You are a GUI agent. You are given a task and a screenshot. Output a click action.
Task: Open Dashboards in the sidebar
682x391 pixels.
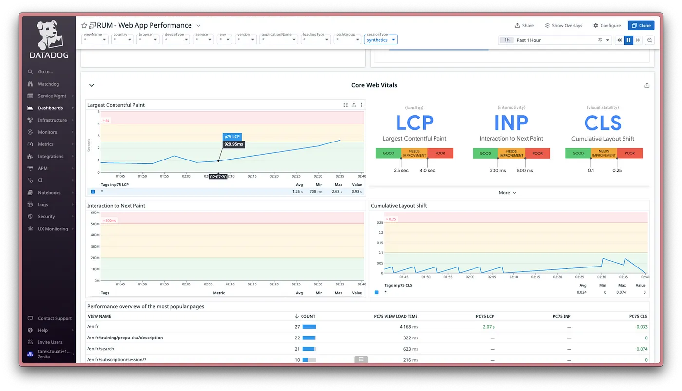pyautogui.click(x=50, y=108)
